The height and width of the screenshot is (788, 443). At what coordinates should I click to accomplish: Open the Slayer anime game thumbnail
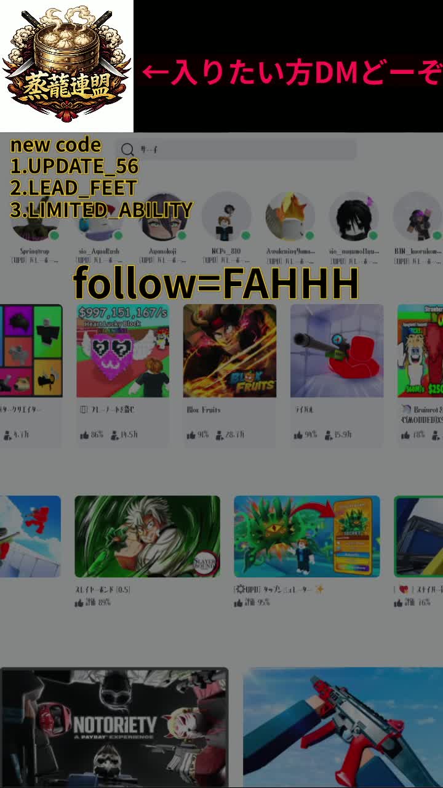click(147, 536)
